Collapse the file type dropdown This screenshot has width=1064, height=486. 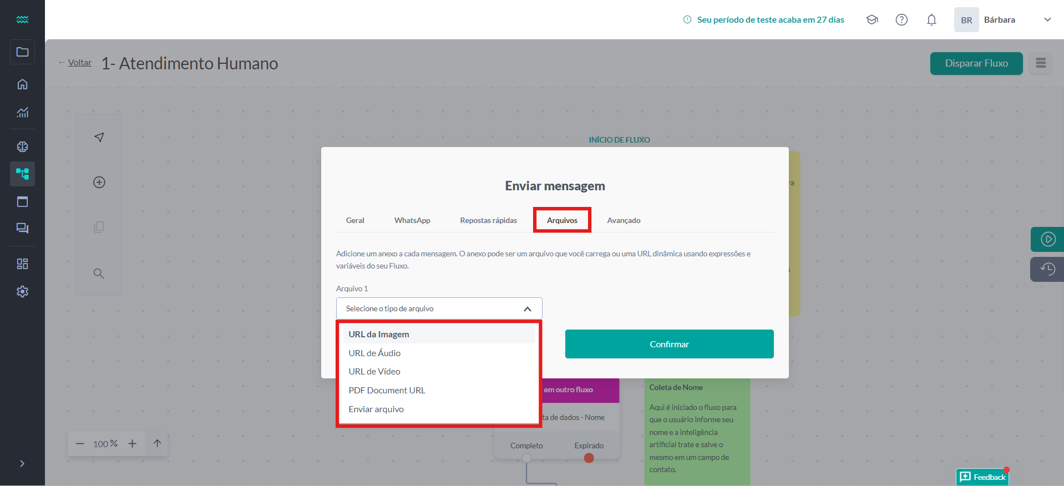(x=527, y=309)
